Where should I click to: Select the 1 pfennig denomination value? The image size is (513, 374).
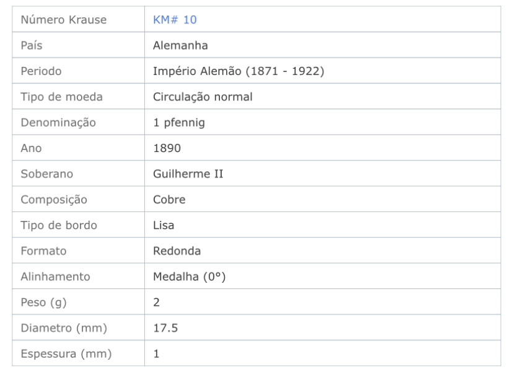coord(178,122)
